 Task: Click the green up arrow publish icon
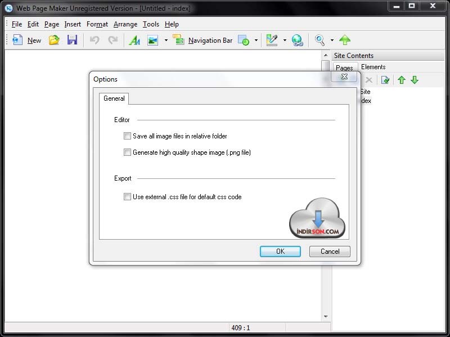(x=345, y=40)
